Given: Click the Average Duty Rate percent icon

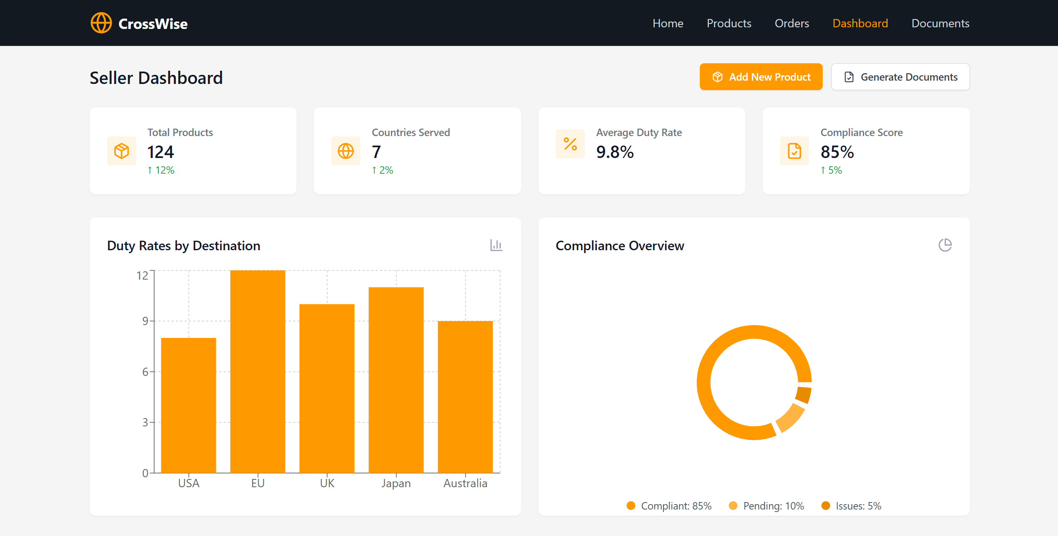Looking at the screenshot, I should tap(570, 144).
